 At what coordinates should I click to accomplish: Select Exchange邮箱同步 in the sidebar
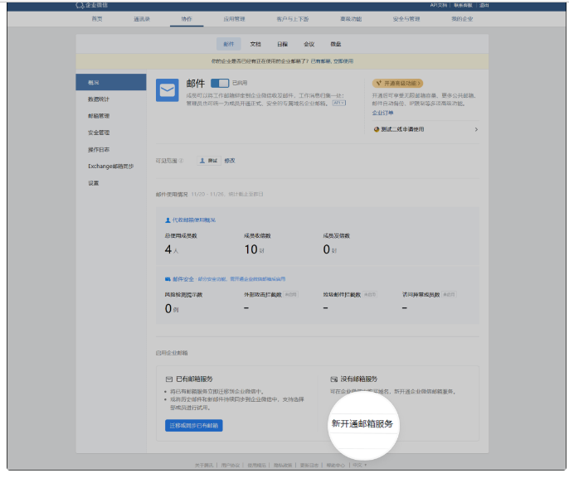(x=110, y=166)
